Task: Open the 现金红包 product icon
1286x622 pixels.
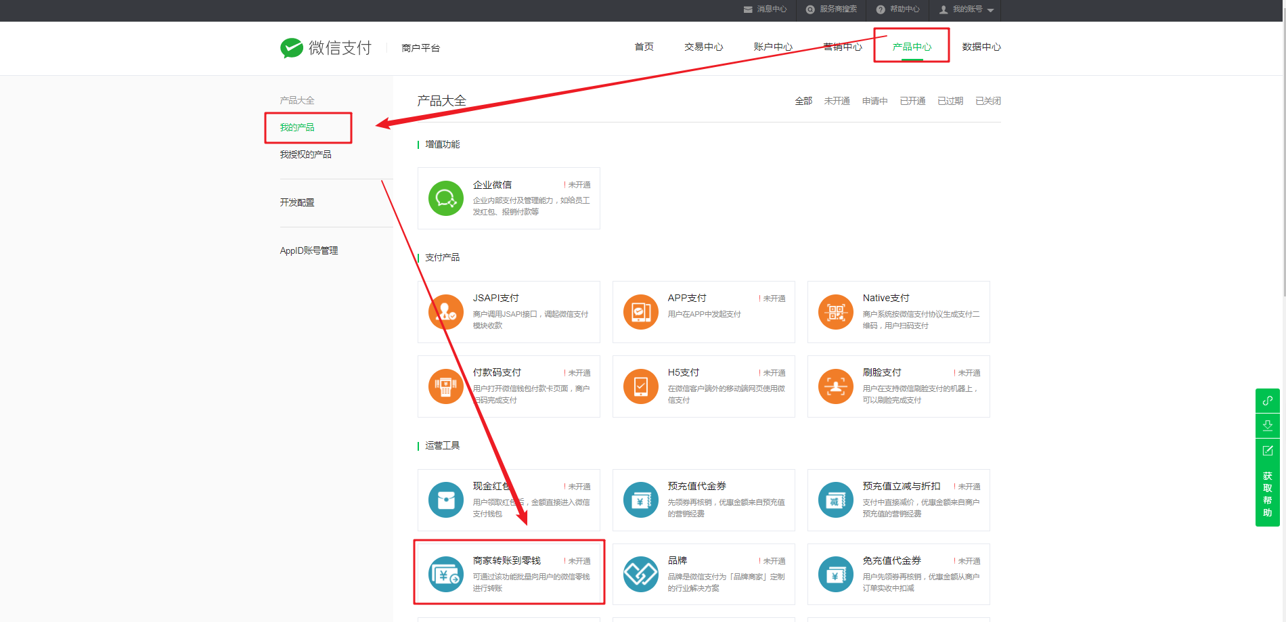Action: click(446, 500)
